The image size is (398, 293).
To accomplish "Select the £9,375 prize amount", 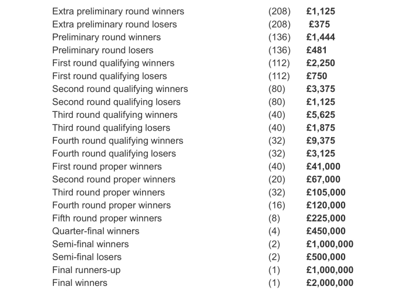I will 321,141.
